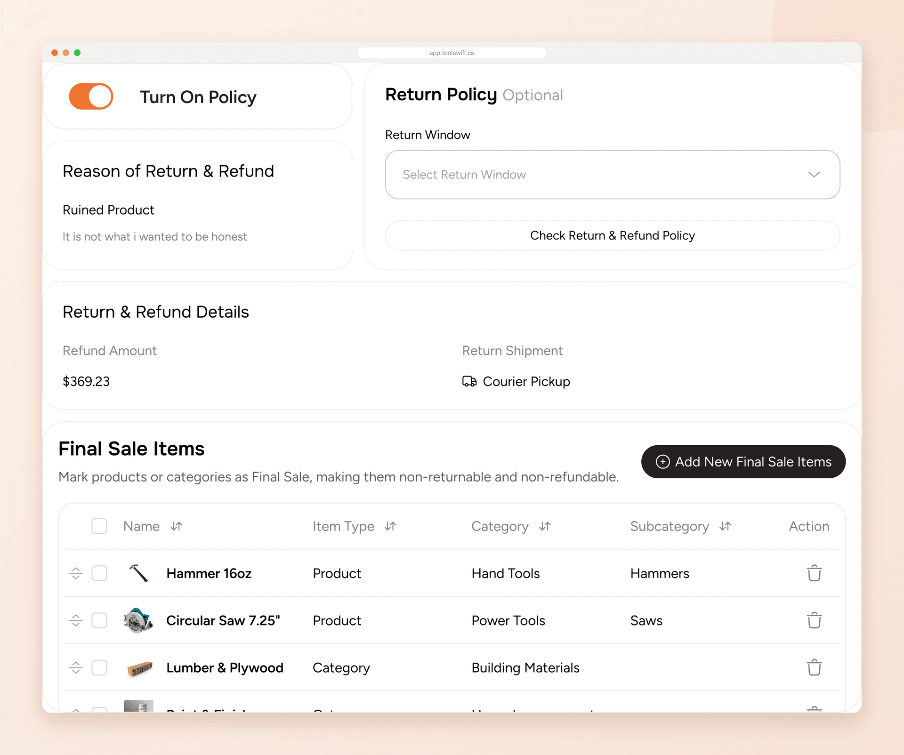Click the app.toolswift.ca address bar

452,53
